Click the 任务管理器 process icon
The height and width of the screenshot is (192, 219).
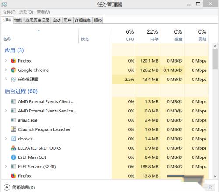pyautogui.click(x=14, y=80)
